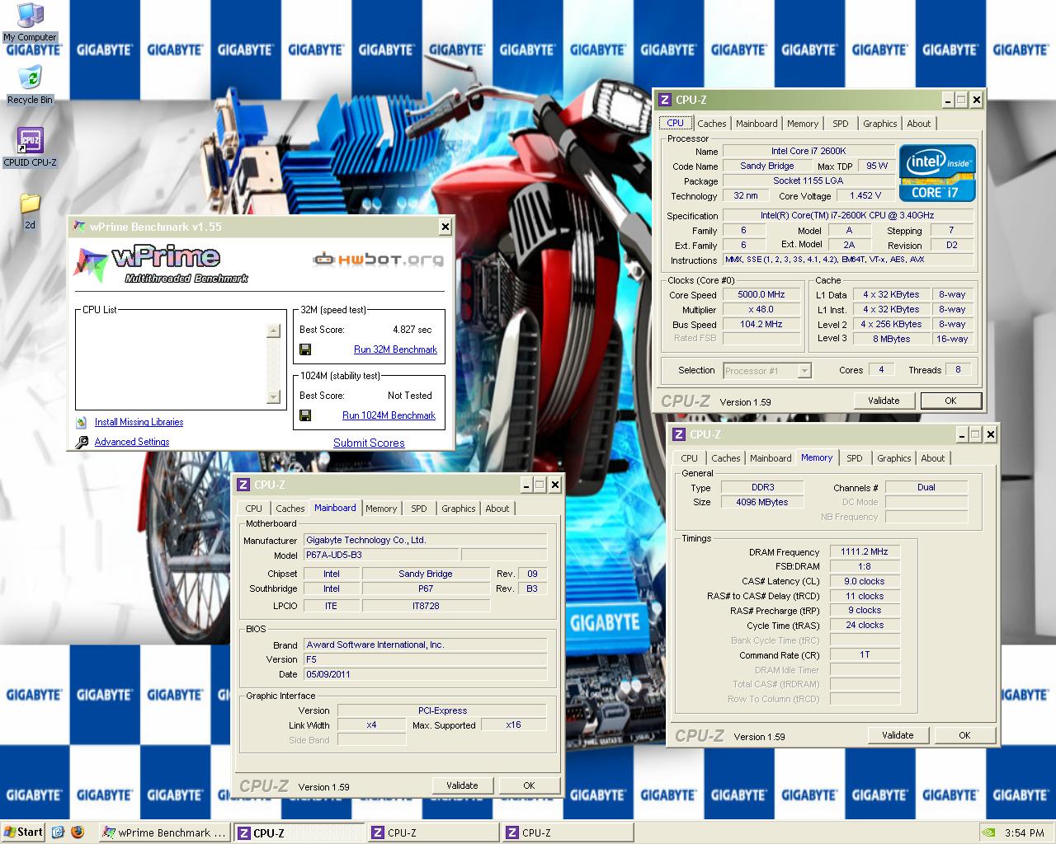This screenshot has width=1056, height=844.
Task: Click the Intel Core i7 logo in CPU-Z
Action: (x=937, y=173)
